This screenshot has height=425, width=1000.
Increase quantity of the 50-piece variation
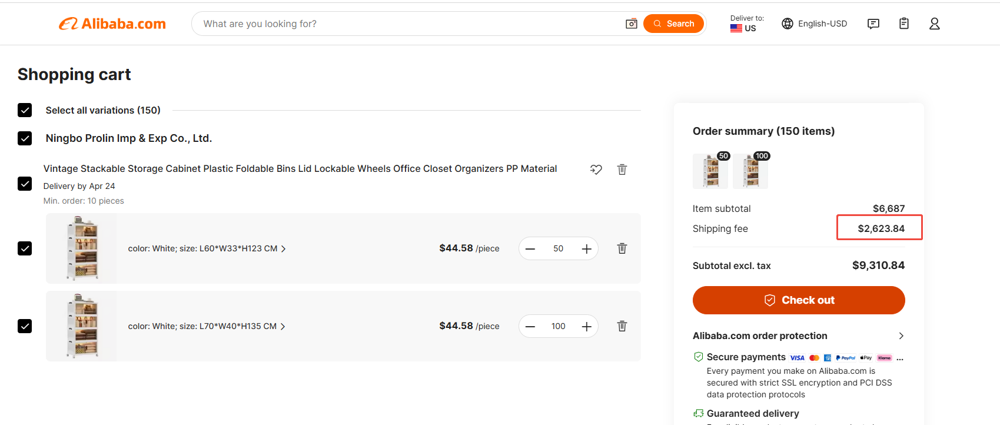(x=586, y=249)
